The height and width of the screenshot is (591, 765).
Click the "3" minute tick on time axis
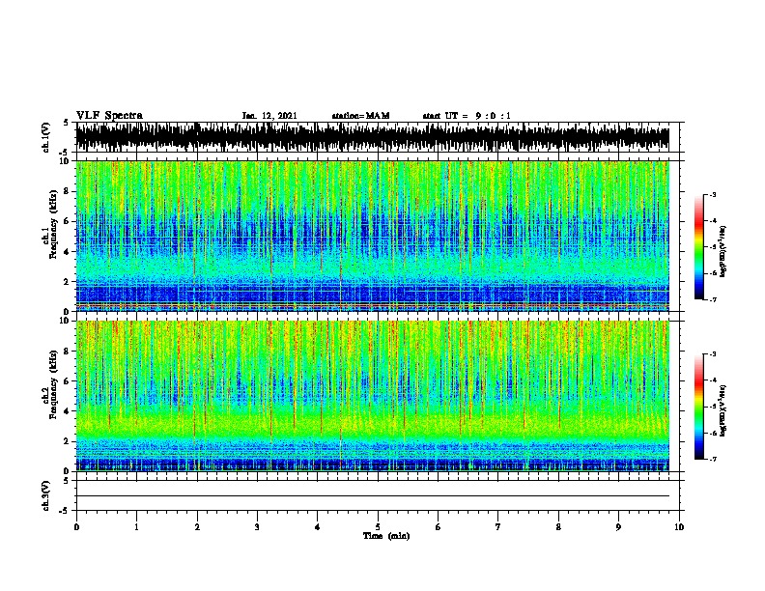coord(257,527)
